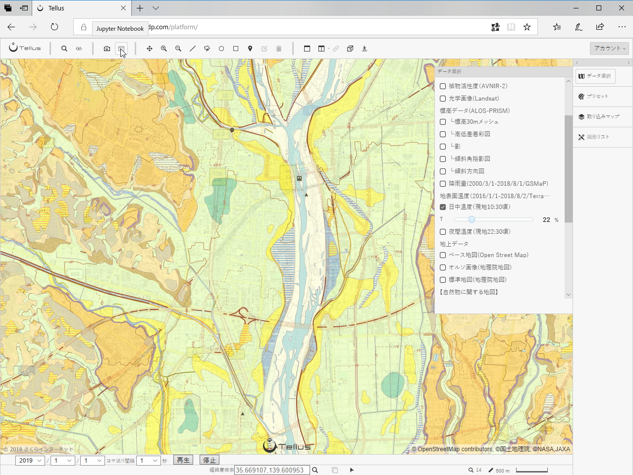This screenshot has width=633, height=475.
Task: Select the circle drawing tool
Action: [x=221, y=49]
